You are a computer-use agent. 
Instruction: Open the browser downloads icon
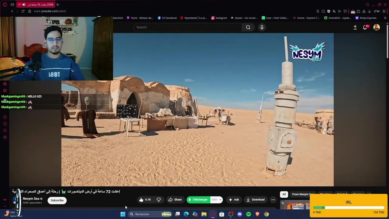[369, 11]
